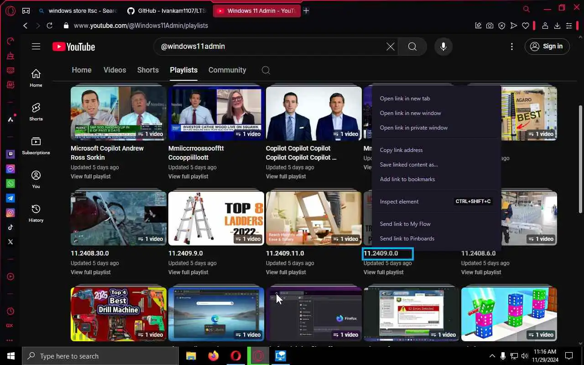Search tabs using the magnifier in title bar
The image size is (584, 365).
point(527,9)
